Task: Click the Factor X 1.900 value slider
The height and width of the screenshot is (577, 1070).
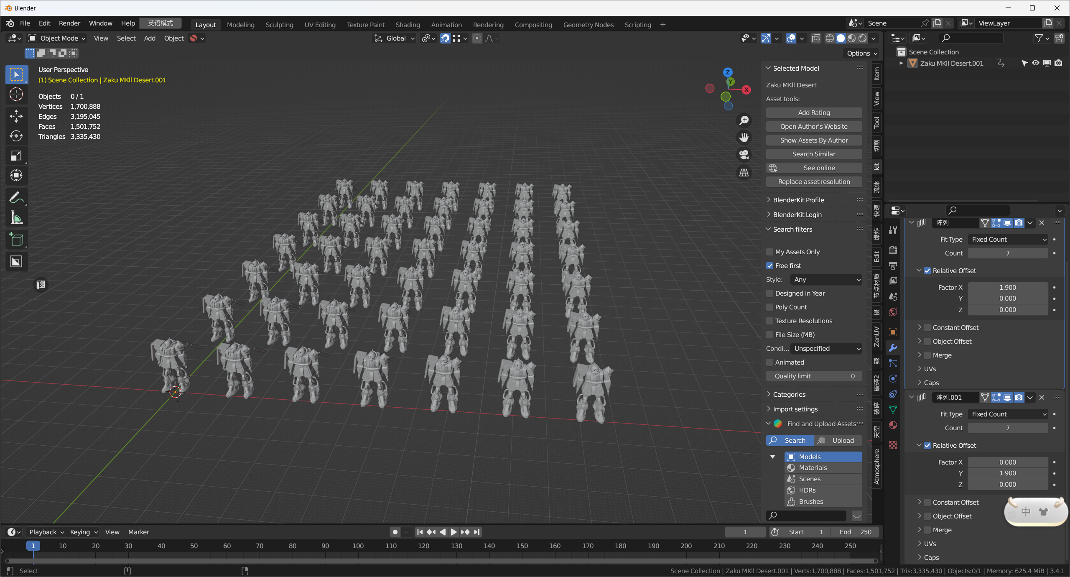Action: (x=1008, y=287)
